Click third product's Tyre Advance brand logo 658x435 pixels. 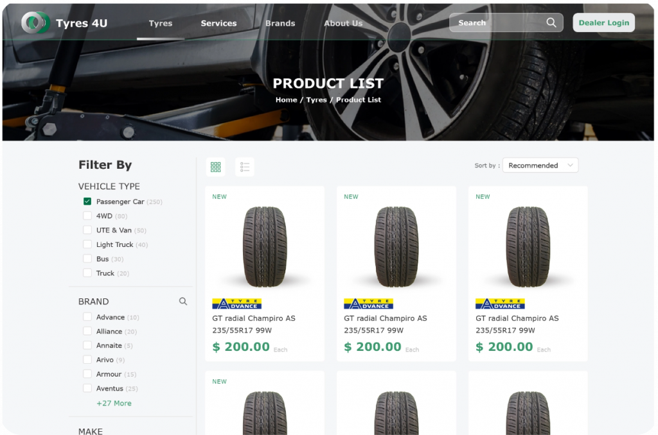[500, 303]
